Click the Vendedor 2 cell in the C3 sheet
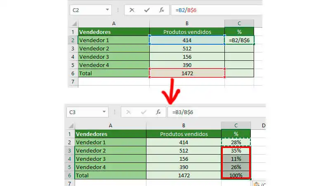Viewport: 330px width, 186px height. tap(111, 150)
